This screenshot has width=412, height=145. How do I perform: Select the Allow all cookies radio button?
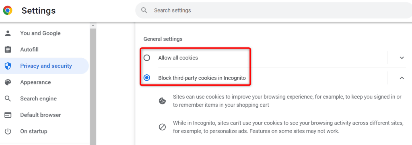[147, 58]
